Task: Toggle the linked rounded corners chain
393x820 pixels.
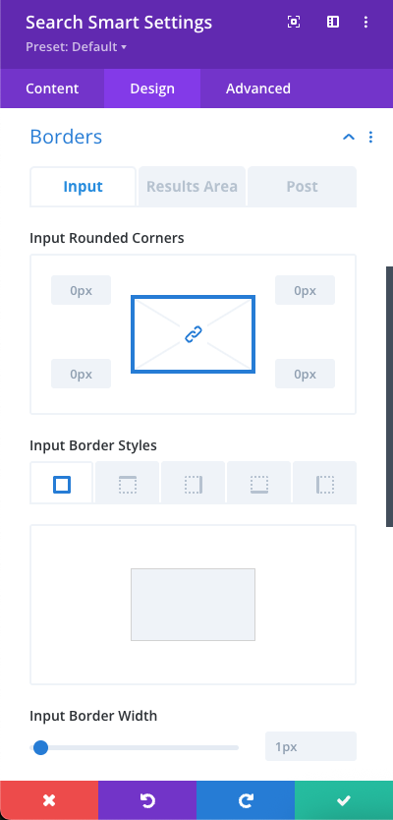Action: click(194, 334)
